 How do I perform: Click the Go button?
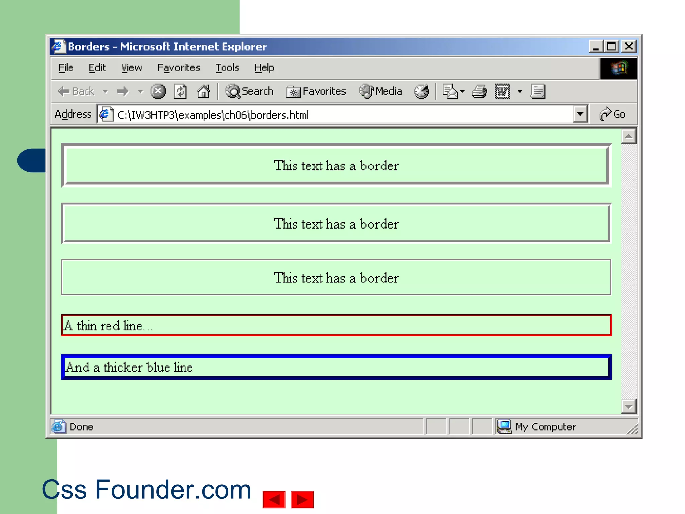click(x=612, y=114)
